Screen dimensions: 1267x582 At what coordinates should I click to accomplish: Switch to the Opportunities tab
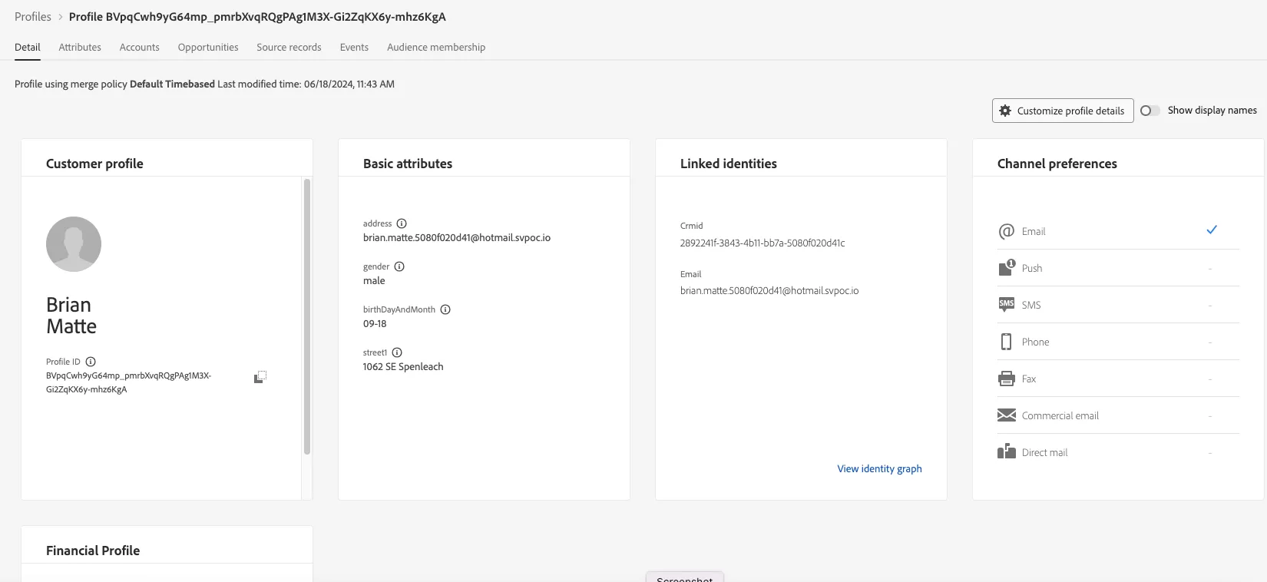(208, 47)
